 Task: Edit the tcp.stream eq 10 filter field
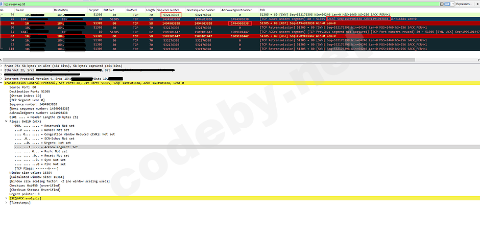(x=220, y=4)
